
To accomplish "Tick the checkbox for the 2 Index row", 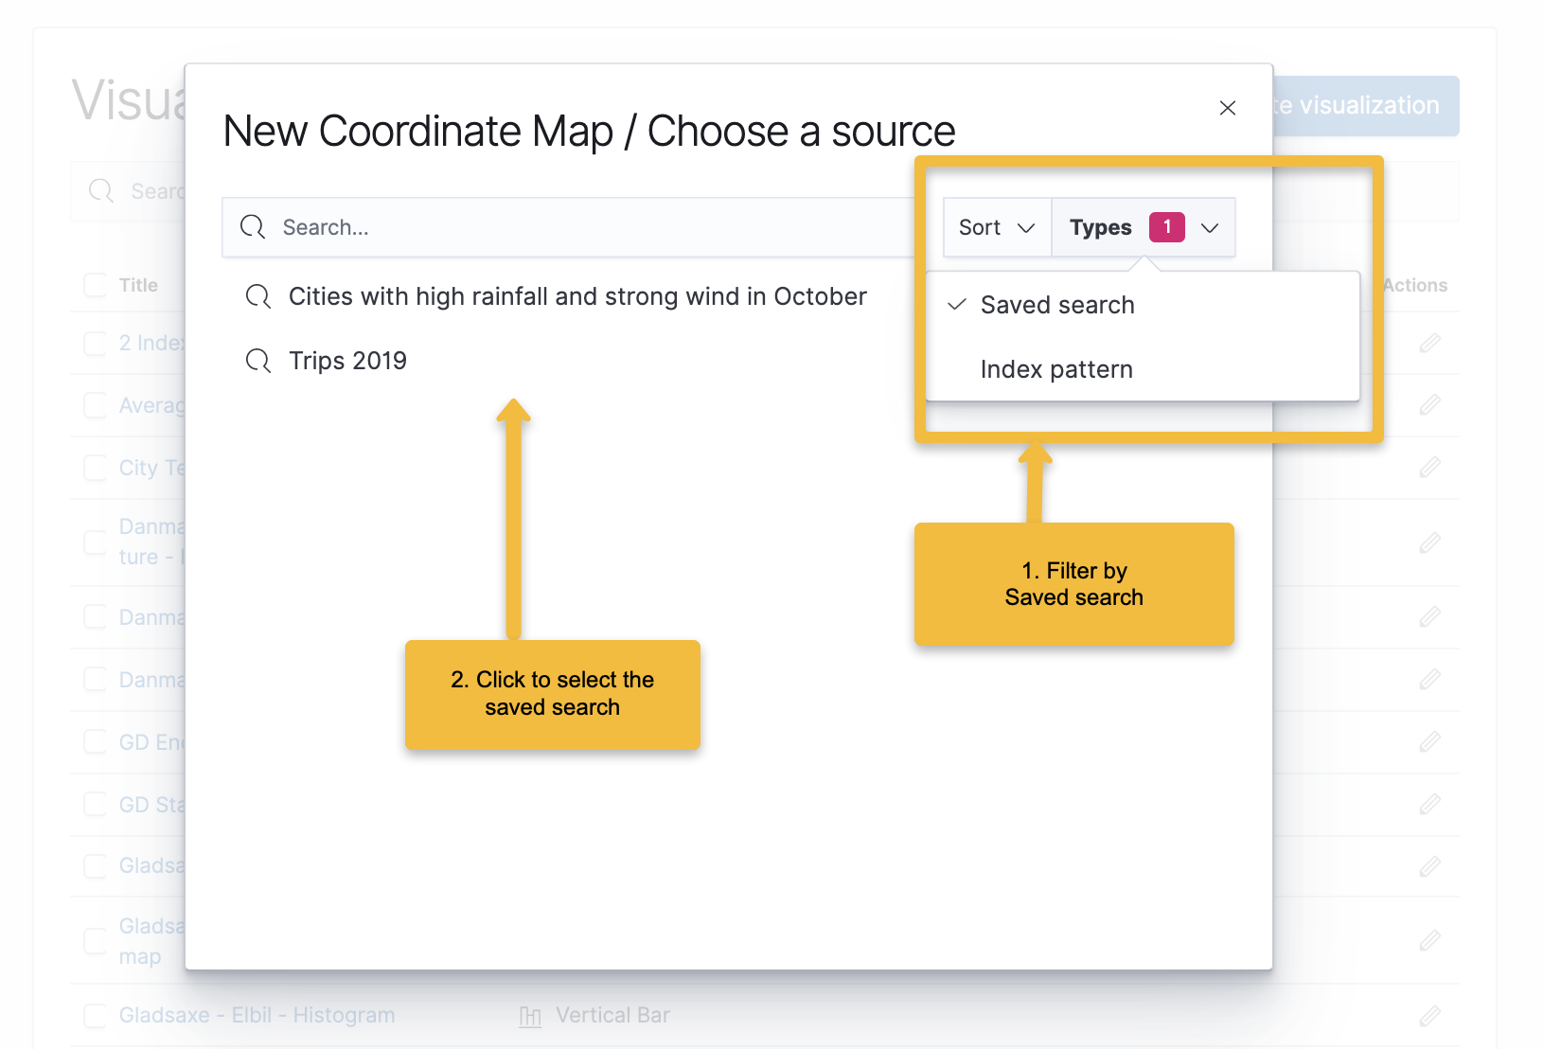I will [95, 343].
